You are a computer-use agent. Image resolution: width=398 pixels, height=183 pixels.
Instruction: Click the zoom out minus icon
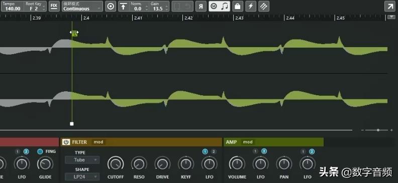(362, 130)
